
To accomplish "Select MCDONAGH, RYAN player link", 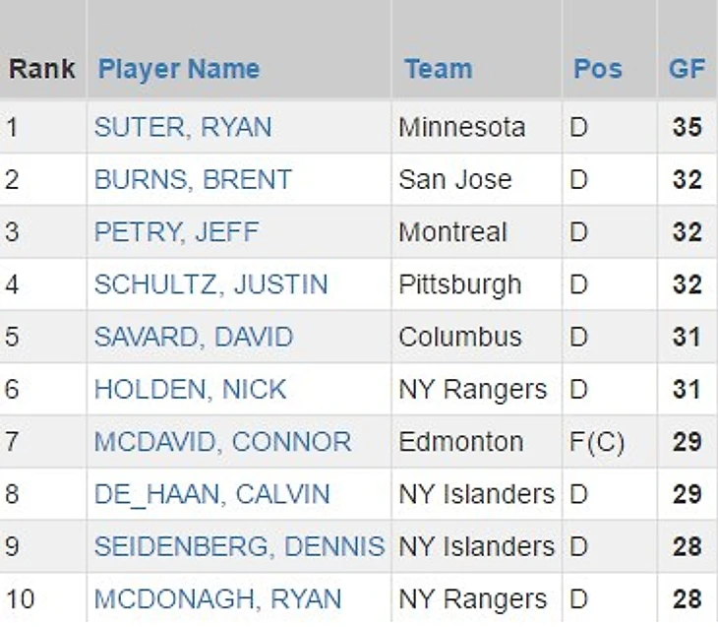I will (217, 598).
